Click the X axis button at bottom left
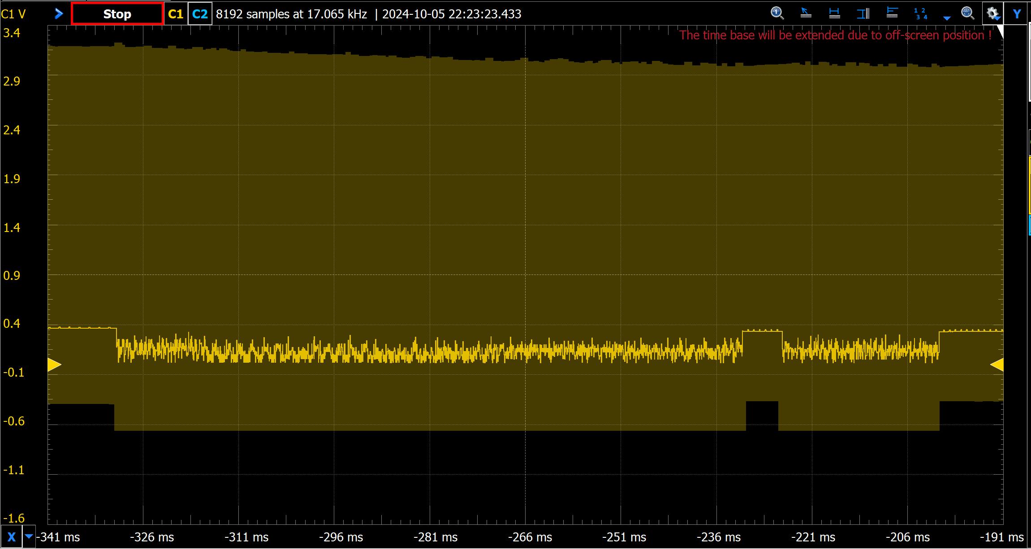 11,537
